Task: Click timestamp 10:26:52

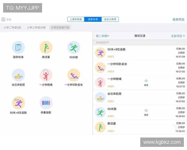Action: (x=180, y=116)
